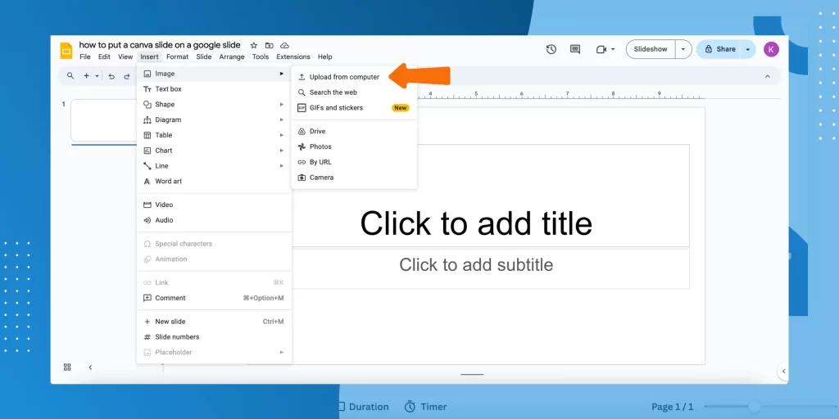Viewport: 839px width, 419px height.
Task: Click the redo arrow
Action: 127,76
